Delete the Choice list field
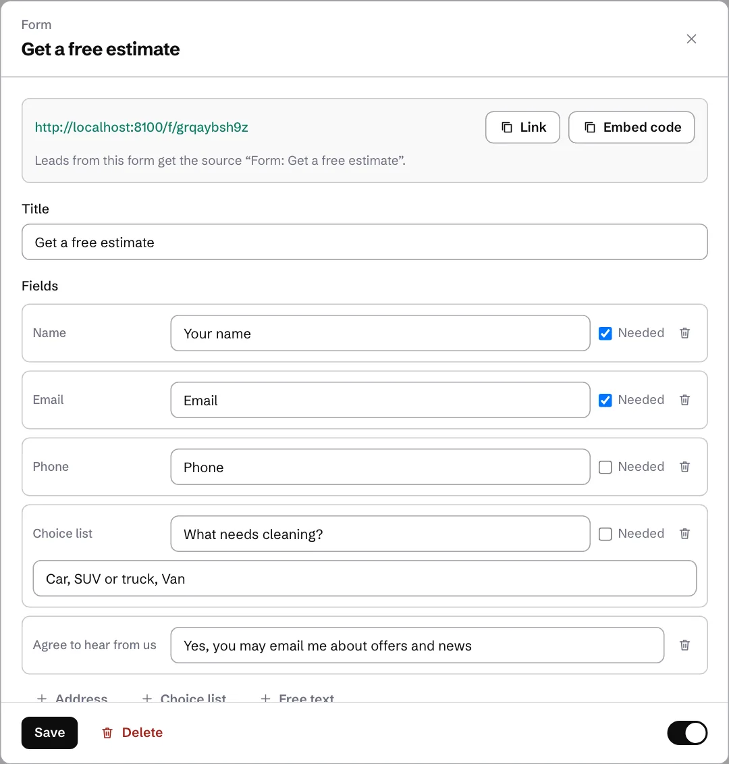The width and height of the screenshot is (729, 764). click(x=684, y=534)
